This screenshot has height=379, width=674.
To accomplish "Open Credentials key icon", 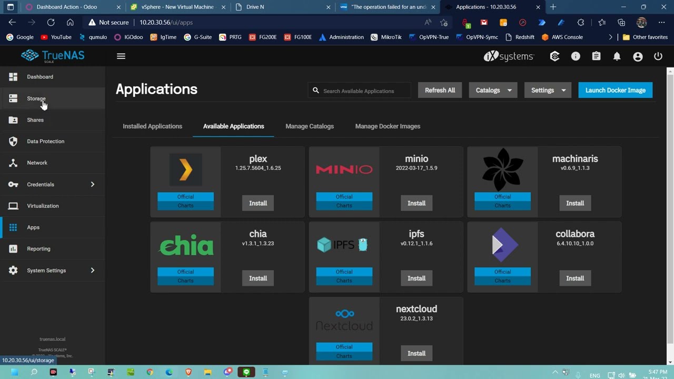I will (x=13, y=184).
